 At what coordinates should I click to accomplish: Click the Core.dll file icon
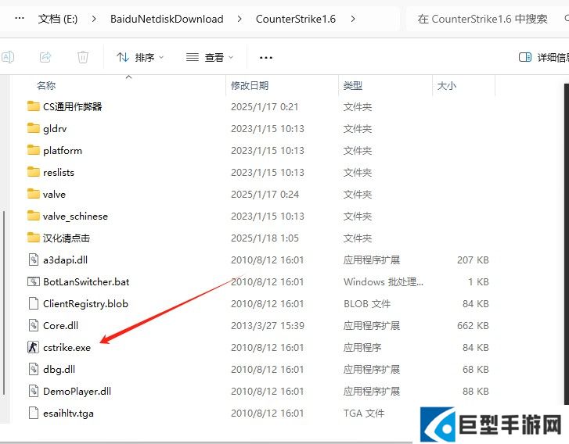click(34, 325)
